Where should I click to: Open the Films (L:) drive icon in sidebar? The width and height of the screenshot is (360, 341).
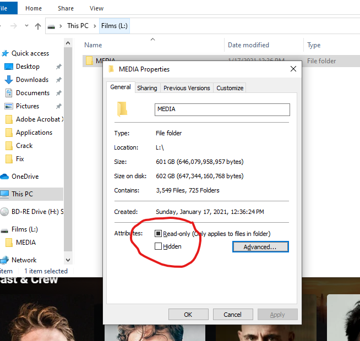pos(4,230)
